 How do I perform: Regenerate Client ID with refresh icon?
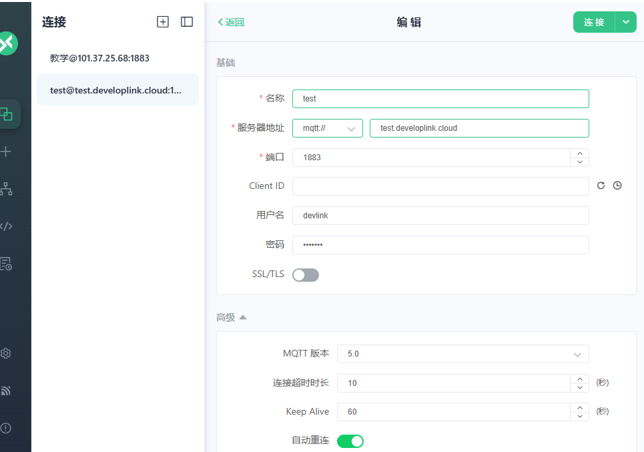click(601, 186)
